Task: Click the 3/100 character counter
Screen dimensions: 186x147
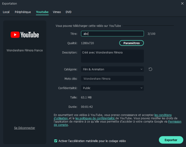Action: [x=151, y=34]
